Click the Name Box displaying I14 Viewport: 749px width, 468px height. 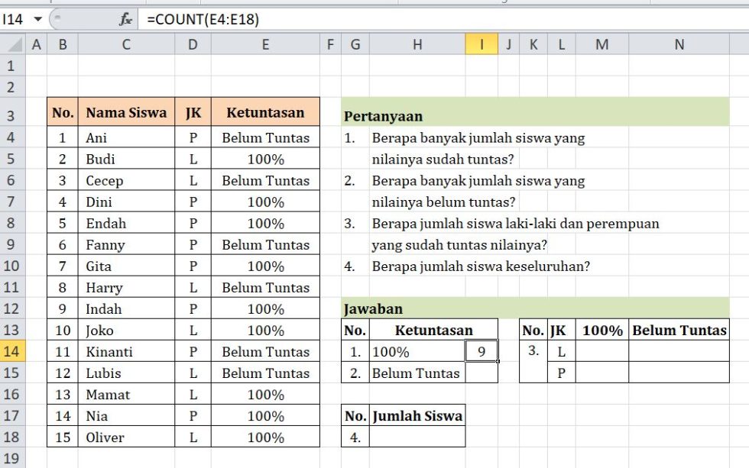point(14,17)
